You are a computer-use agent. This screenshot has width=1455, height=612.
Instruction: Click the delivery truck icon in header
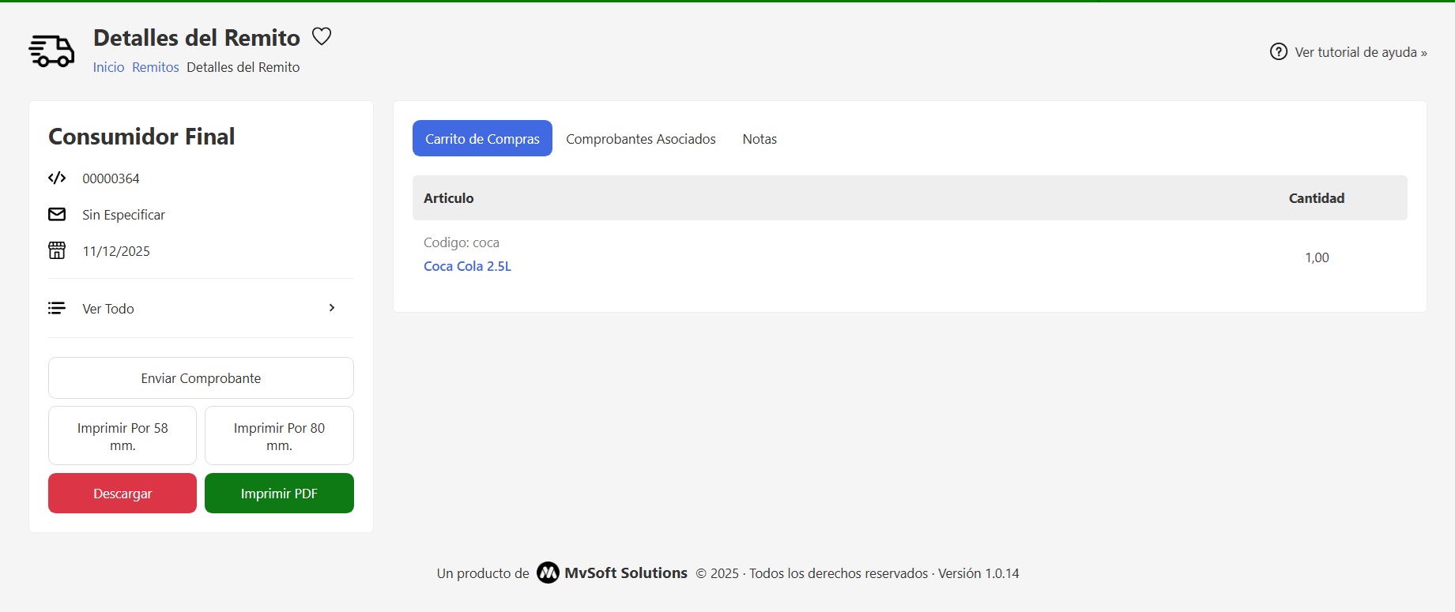point(51,51)
